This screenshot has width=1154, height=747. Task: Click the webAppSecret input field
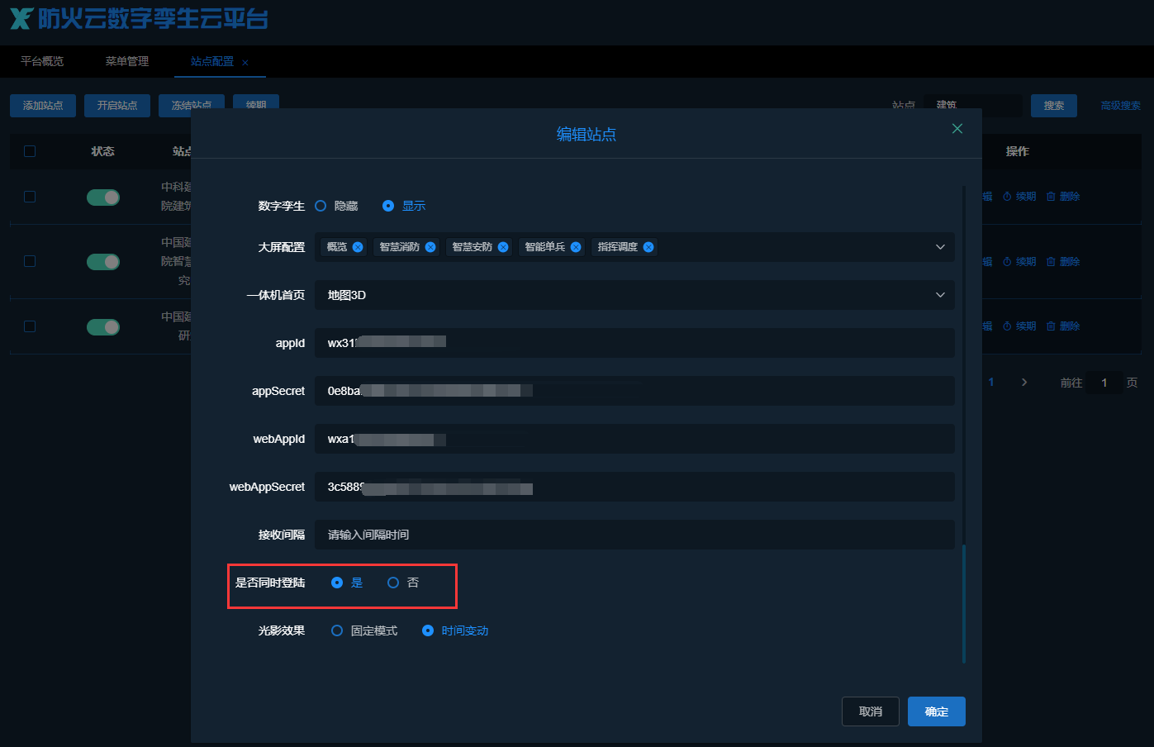pos(634,487)
